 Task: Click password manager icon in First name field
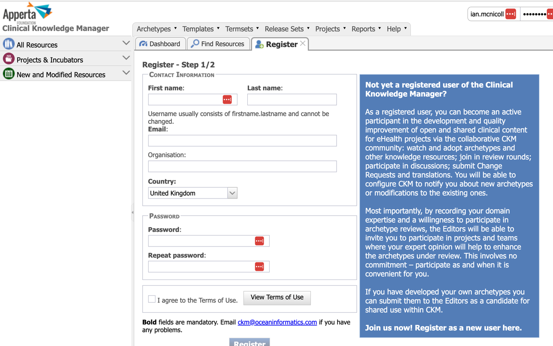[227, 99]
